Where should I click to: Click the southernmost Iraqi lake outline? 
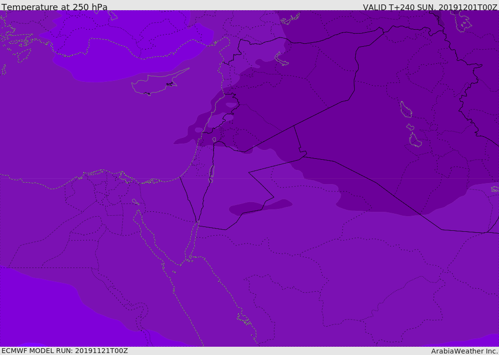pos(415,141)
